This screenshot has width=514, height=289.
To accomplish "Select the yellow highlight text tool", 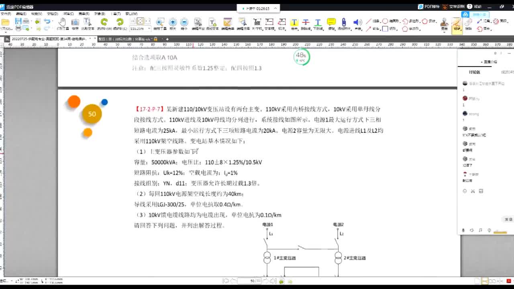I will [294, 22].
